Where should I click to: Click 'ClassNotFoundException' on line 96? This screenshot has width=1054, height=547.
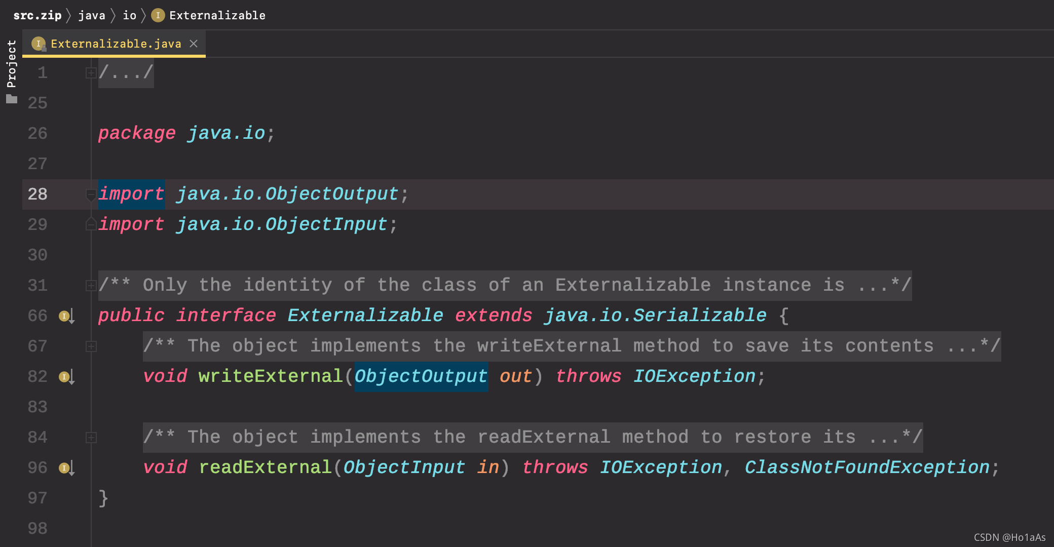click(867, 467)
